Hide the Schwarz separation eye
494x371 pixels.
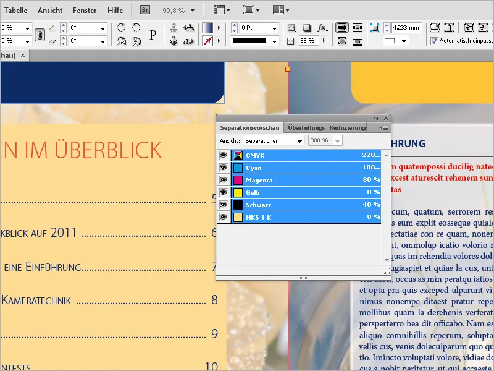coord(224,205)
